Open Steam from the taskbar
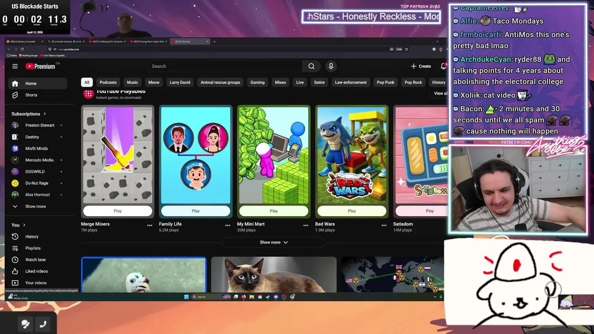The width and height of the screenshot is (594, 334). (x=267, y=297)
